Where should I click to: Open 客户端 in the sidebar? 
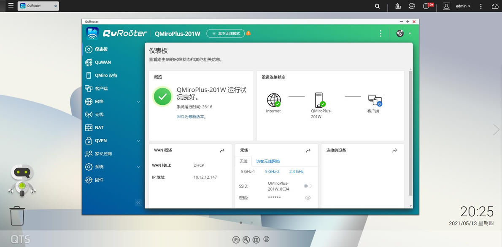[x=112, y=88]
